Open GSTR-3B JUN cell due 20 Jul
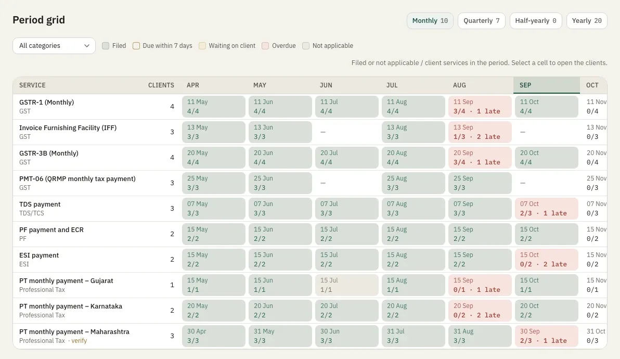Image resolution: width=620 pixels, height=359 pixels. pyautogui.click(x=347, y=158)
